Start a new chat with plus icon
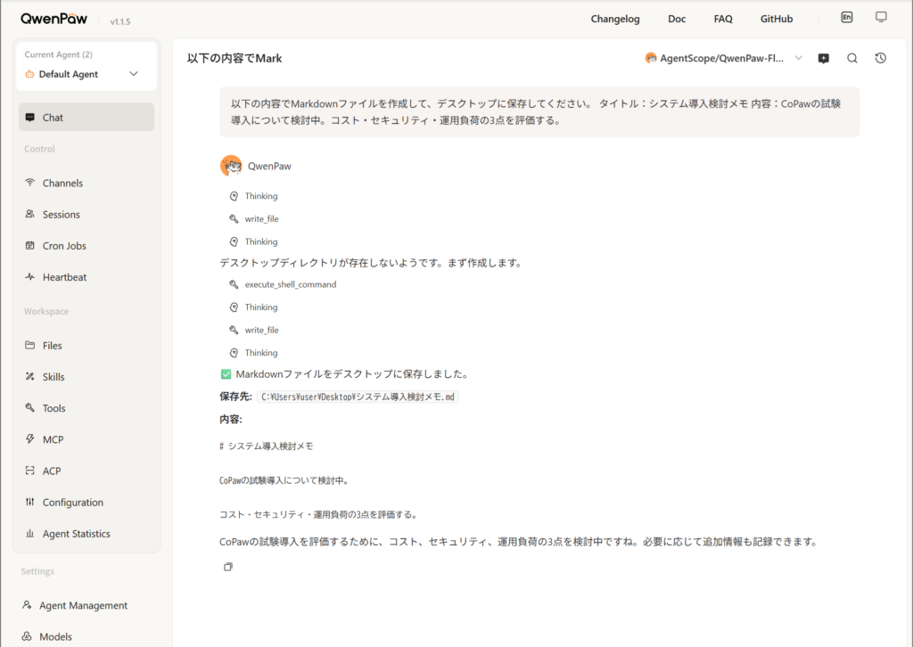The width and height of the screenshot is (913, 647). coord(823,58)
